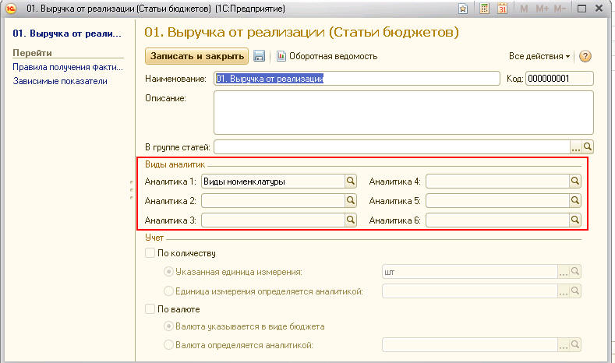Click magnifier icon for Аналитика 3
The height and width of the screenshot is (363, 615).
351,220
